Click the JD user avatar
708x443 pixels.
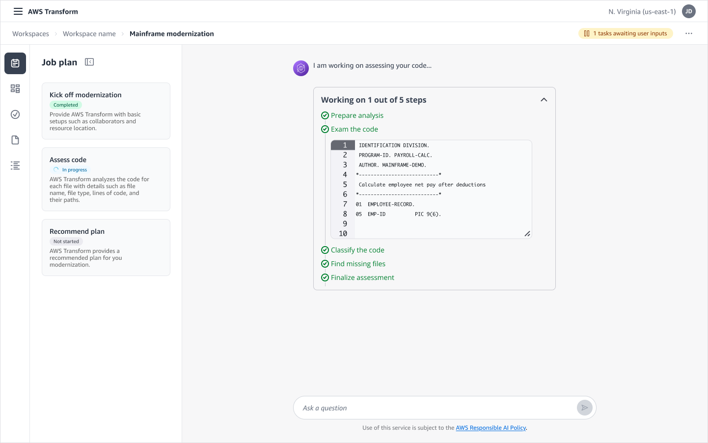pyautogui.click(x=688, y=11)
